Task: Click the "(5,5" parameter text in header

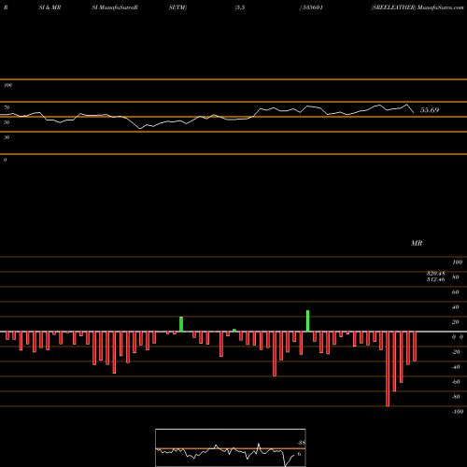Action: click(x=240, y=7)
